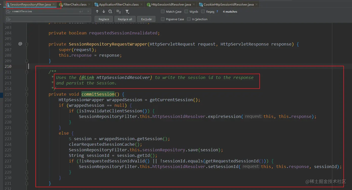Image resolution: width=352 pixels, height=190 pixels.
Task: Close the HttpSessionIdResolver.java tab
Action: pyautogui.click(x=194, y=4)
